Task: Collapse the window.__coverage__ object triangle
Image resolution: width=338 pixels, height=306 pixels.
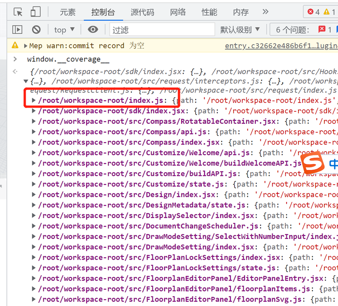Action: 26,81
